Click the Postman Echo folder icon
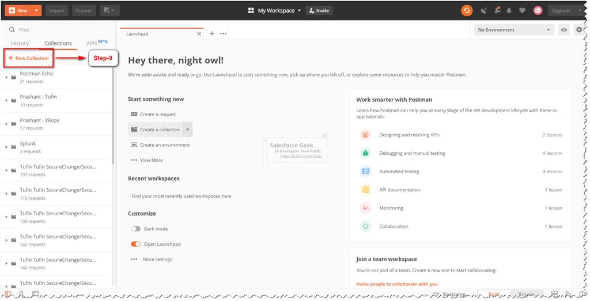 click(14, 78)
